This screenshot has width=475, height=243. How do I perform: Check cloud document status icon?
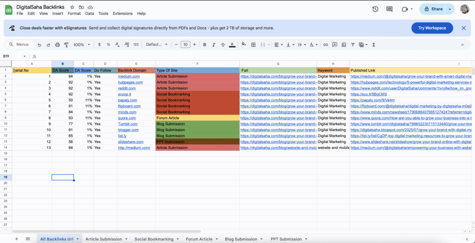pos(90,7)
